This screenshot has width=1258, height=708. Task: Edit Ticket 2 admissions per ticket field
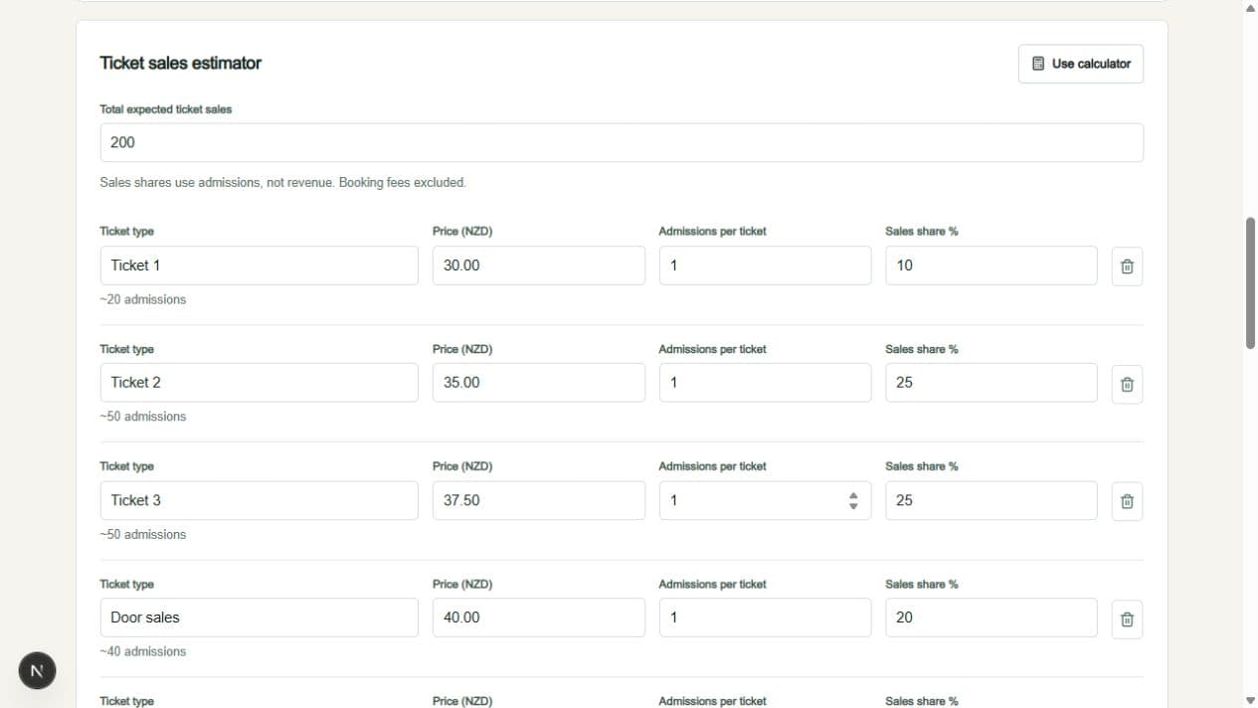tap(765, 383)
